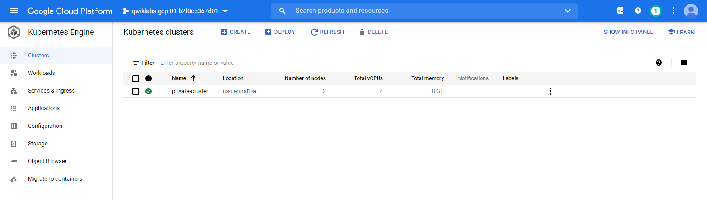Click the us-central1-a location cell
This screenshot has width=707, height=200.
[239, 91]
